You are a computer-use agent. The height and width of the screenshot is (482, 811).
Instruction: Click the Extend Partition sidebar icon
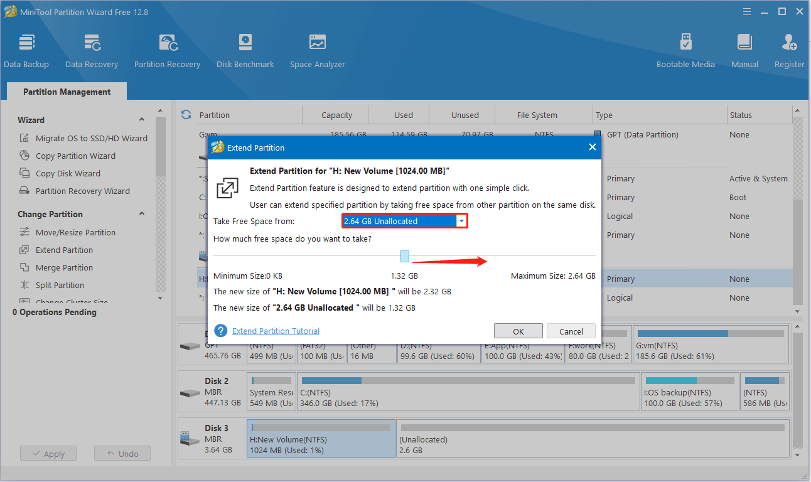coord(24,250)
